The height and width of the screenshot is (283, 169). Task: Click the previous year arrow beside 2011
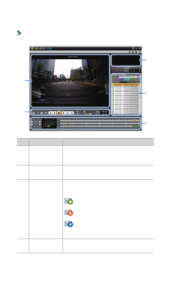tap(32, 122)
